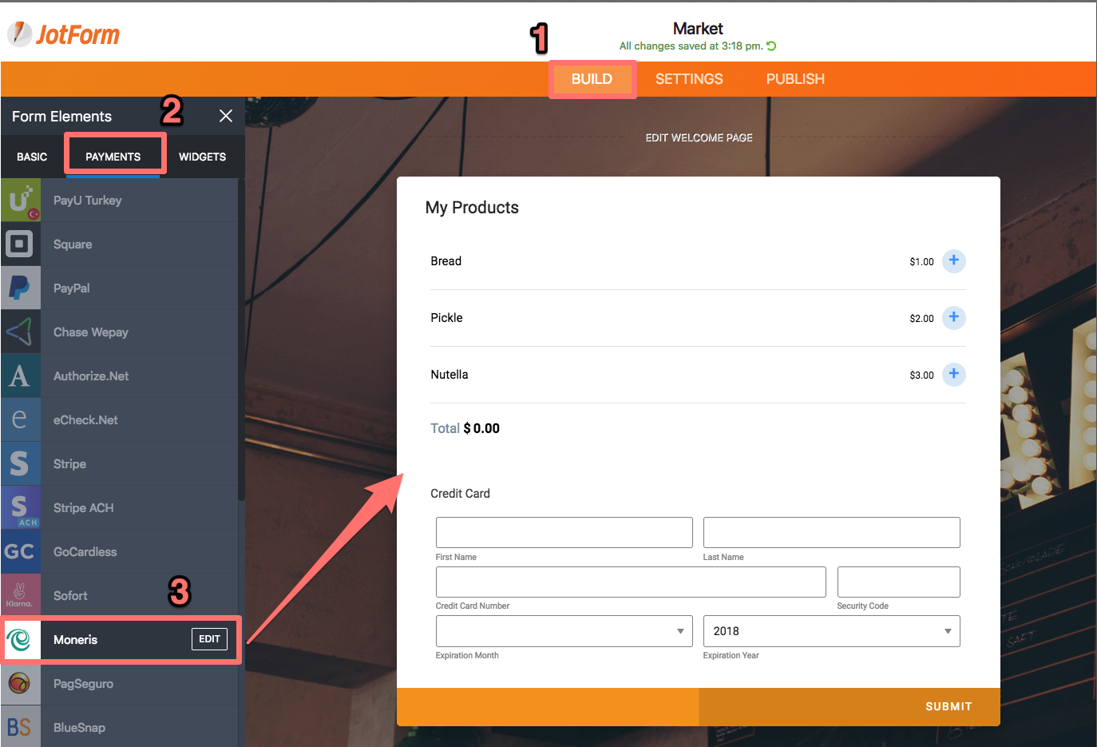
Task: Switch to the WIDGETS tab
Action: coord(202,157)
